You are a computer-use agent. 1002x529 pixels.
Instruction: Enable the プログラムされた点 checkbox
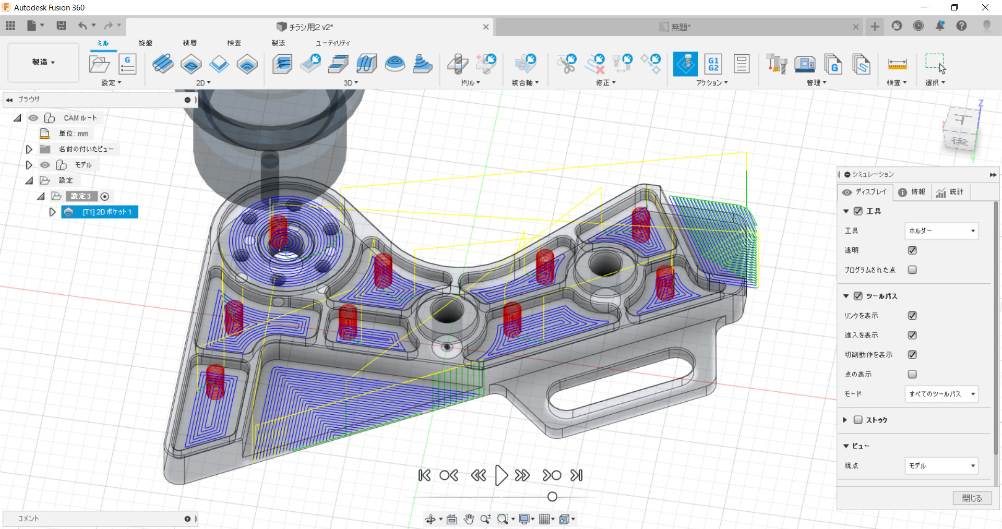pos(912,270)
